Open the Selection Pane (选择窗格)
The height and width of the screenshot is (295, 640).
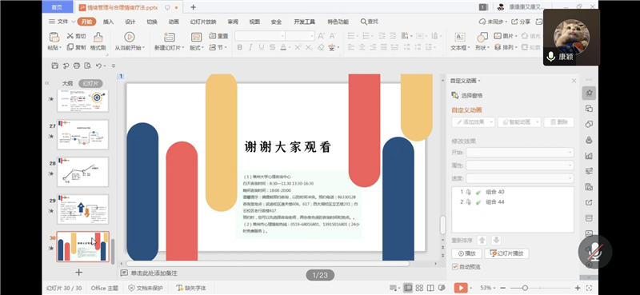467,95
